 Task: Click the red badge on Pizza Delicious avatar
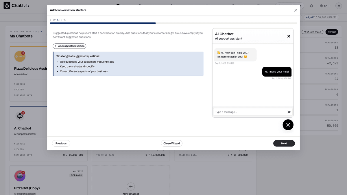tap(23, 53)
